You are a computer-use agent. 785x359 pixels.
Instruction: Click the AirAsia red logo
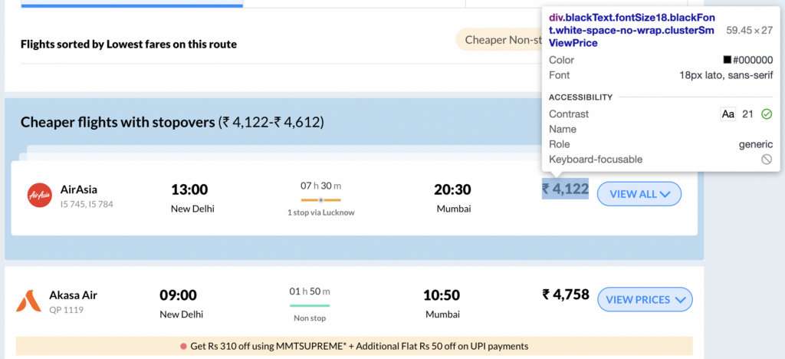pos(39,196)
